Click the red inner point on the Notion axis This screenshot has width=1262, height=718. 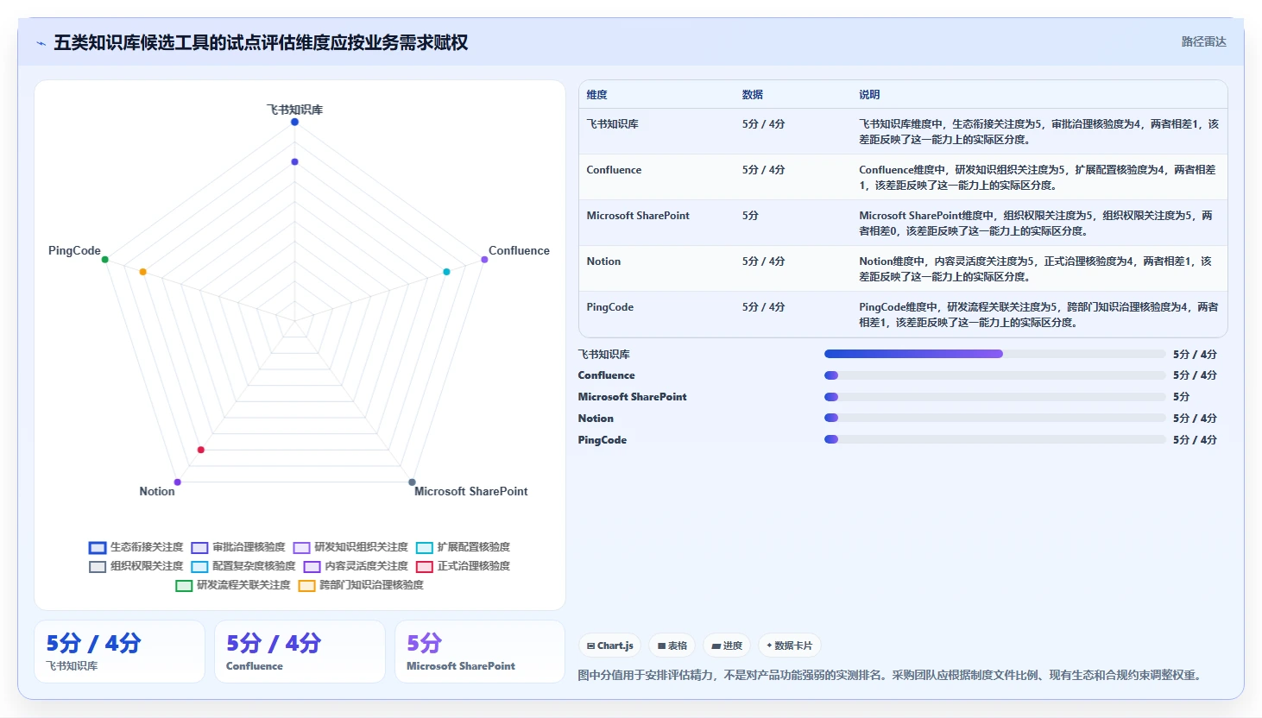pos(201,450)
